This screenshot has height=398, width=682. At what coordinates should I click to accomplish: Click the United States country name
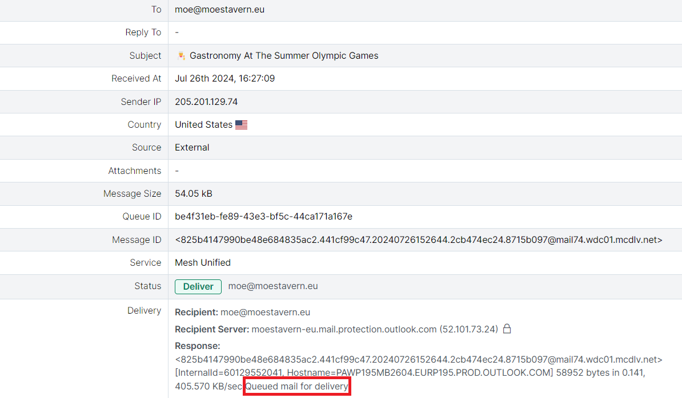(203, 125)
